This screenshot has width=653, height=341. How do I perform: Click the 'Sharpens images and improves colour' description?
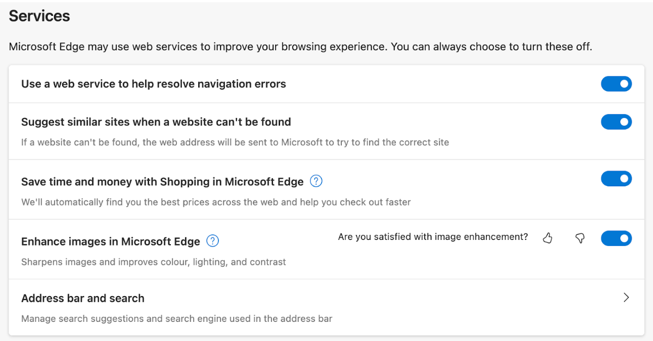153,262
